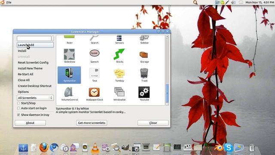
Task: Click the clock date in top panel
Action: pyautogui.click(x=260, y=2)
